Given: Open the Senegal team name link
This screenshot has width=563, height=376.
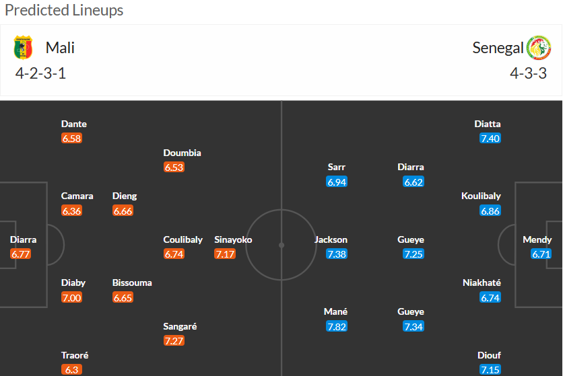Looking at the screenshot, I should tap(498, 48).
